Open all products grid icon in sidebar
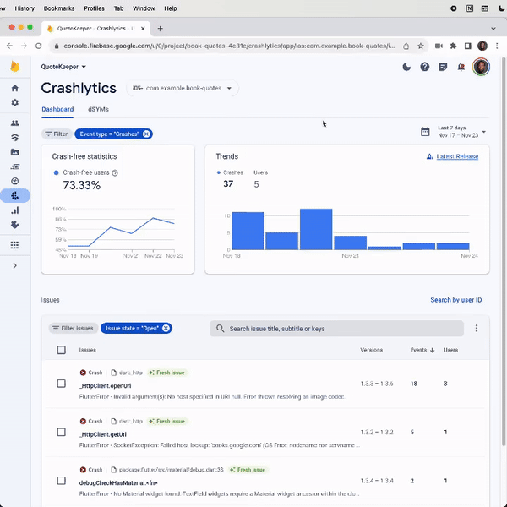 point(14,245)
